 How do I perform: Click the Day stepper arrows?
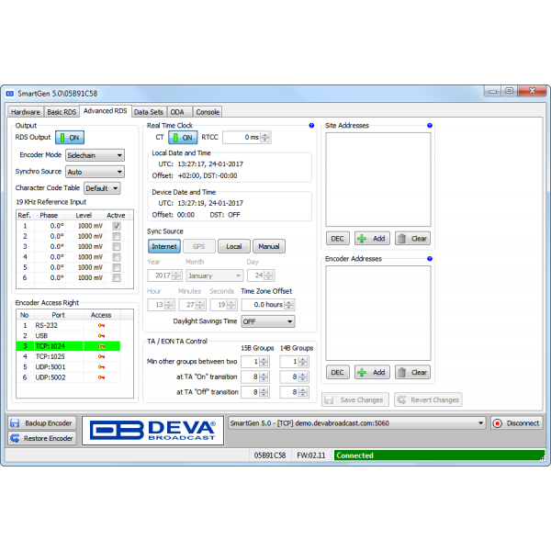pyautogui.click(x=268, y=275)
